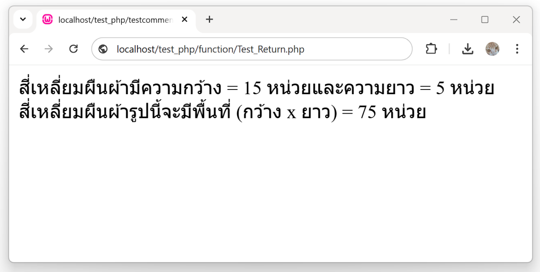Screen dimensions: 540x272
Task: Click the pink WampServer favicon on the tab
Action: (x=48, y=19)
